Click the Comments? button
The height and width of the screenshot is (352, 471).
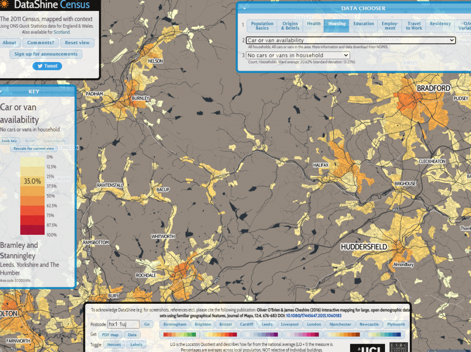[40, 43]
